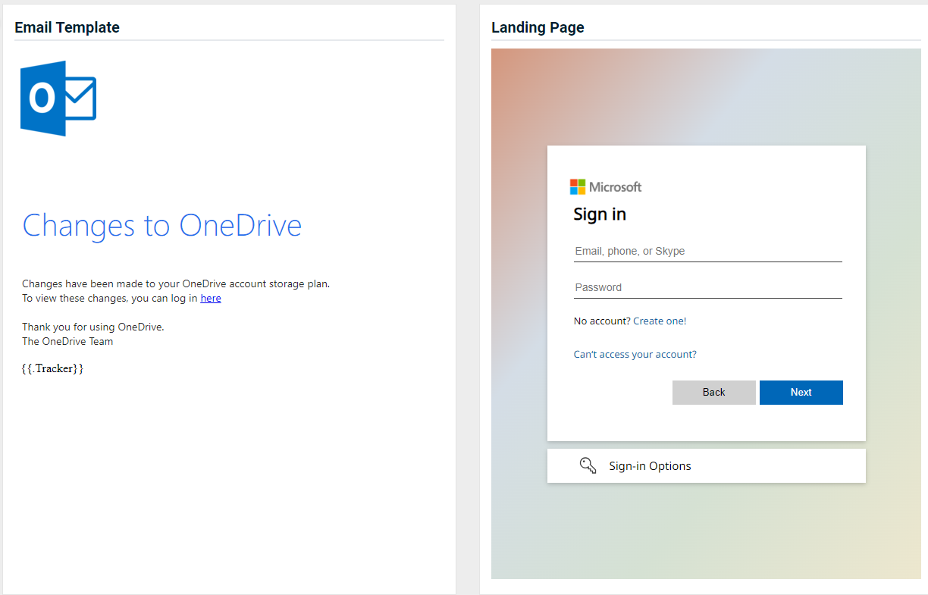Click the Microsoft logo on the sign-in card

[x=606, y=187]
